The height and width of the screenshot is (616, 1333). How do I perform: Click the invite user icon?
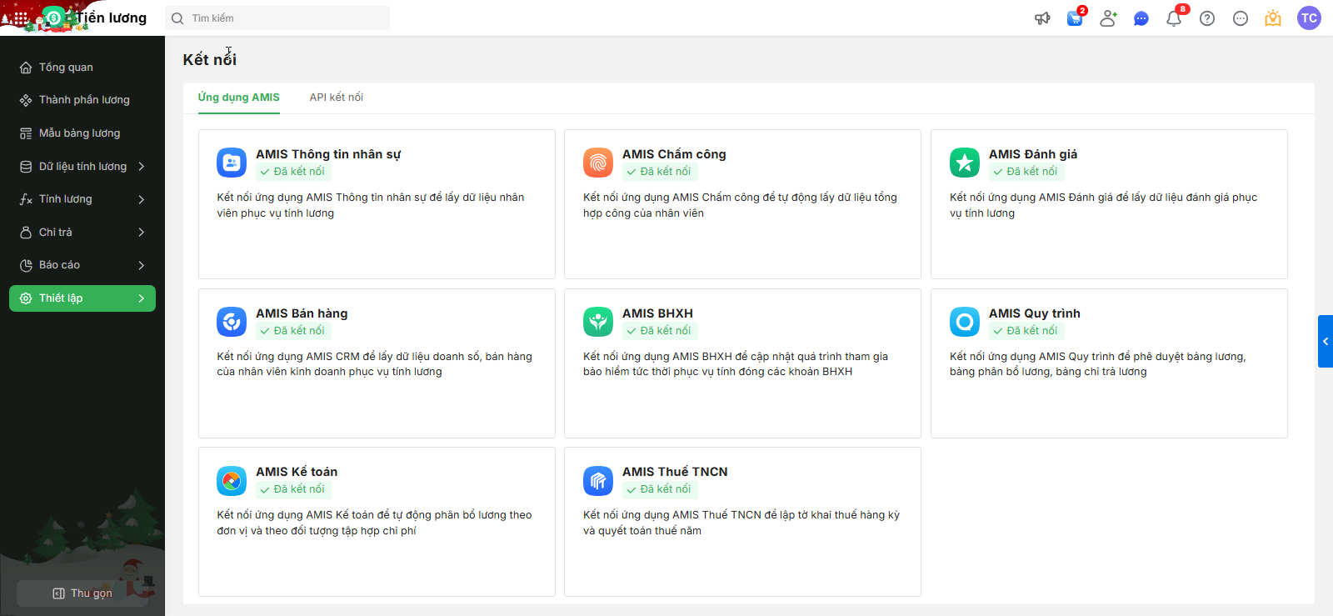tap(1108, 18)
